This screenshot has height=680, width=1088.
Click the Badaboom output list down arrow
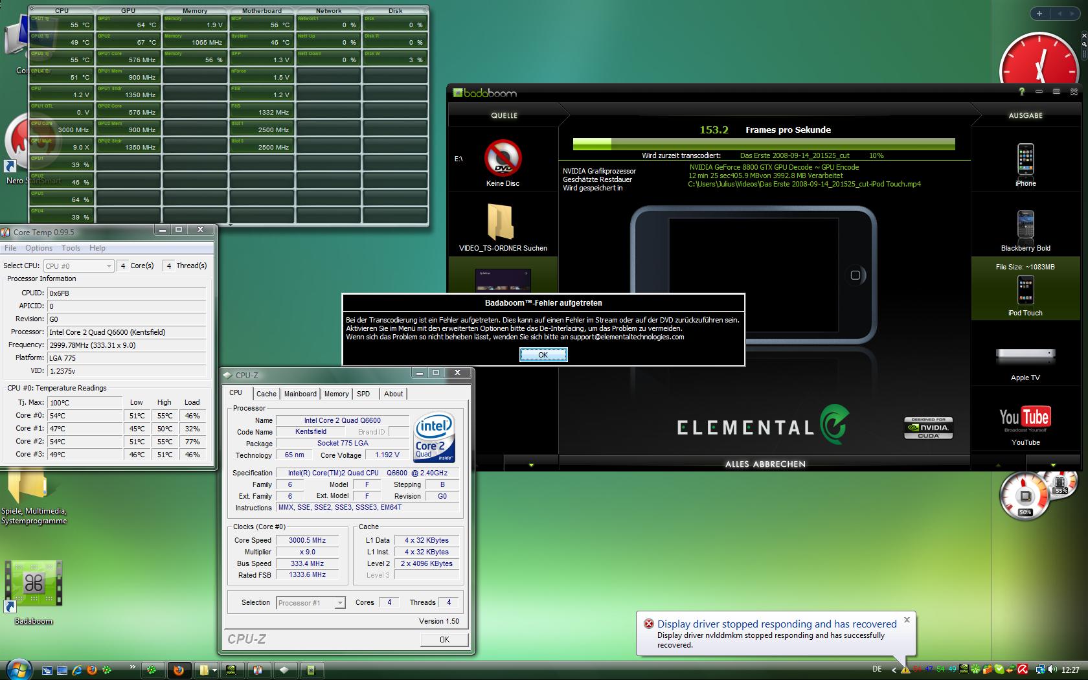click(x=1053, y=464)
